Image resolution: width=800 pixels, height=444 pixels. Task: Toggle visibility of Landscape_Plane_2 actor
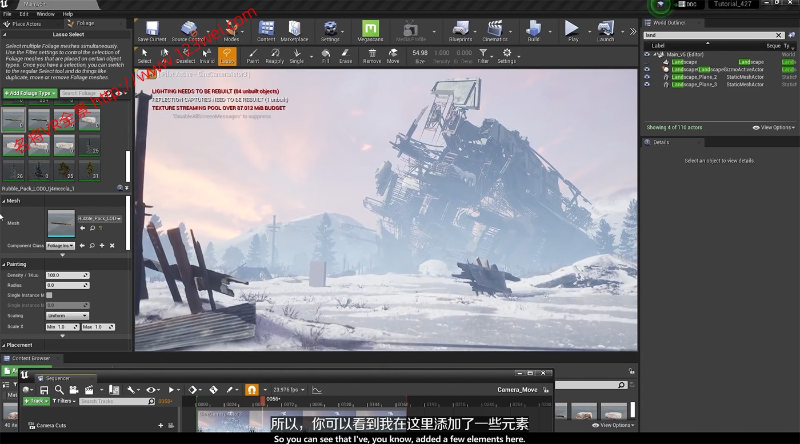647,77
